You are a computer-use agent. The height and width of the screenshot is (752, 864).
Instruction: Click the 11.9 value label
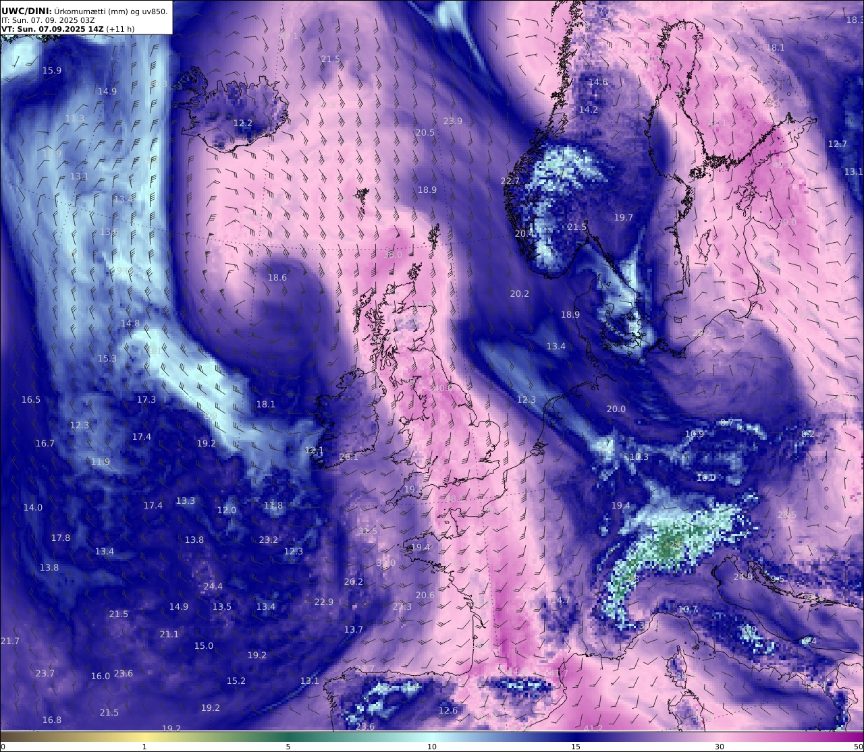click(101, 461)
